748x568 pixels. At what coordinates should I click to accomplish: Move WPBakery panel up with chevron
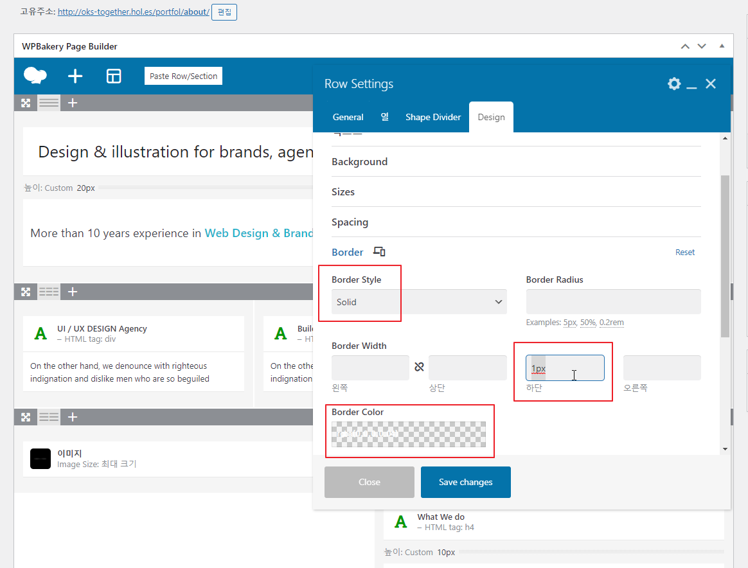point(685,46)
